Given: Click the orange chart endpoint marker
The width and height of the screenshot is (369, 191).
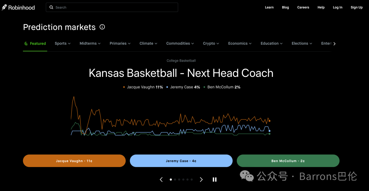Looking at the screenshot, I should coord(270,121).
